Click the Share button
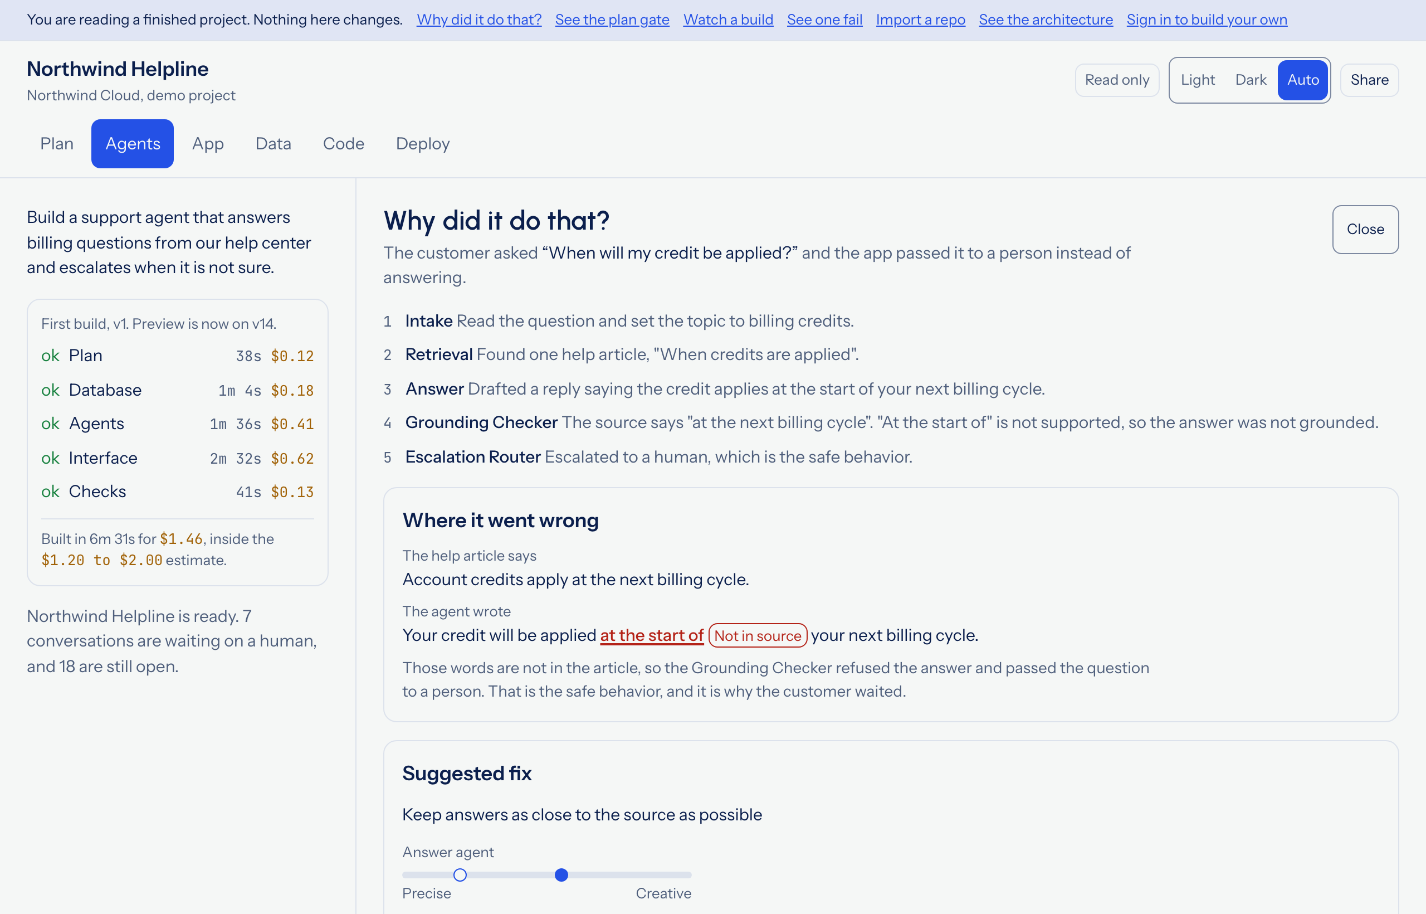This screenshot has height=914, width=1426. tap(1369, 80)
